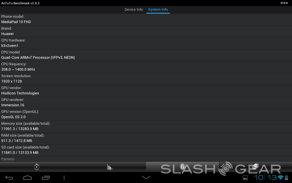Select the System Info tab
This screenshot has height=183, width=292.
point(158,9)
